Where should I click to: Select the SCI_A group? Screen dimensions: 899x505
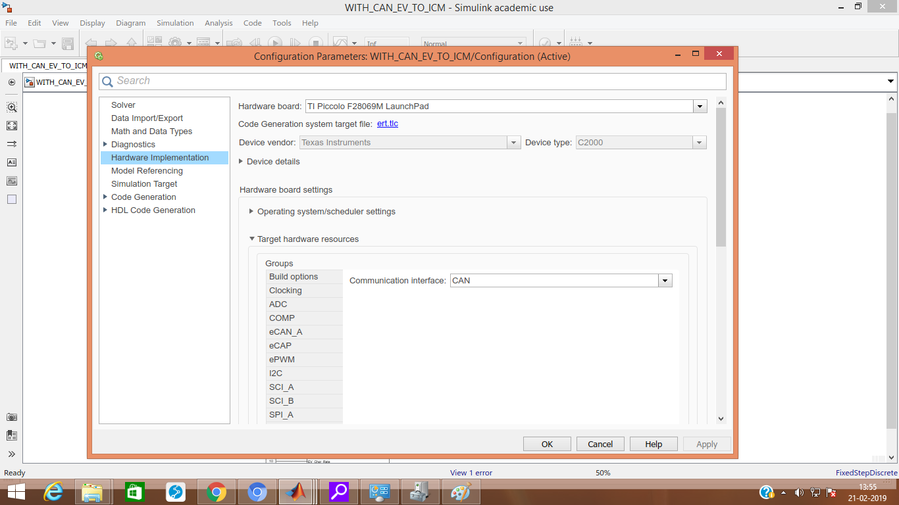[304, 387]
